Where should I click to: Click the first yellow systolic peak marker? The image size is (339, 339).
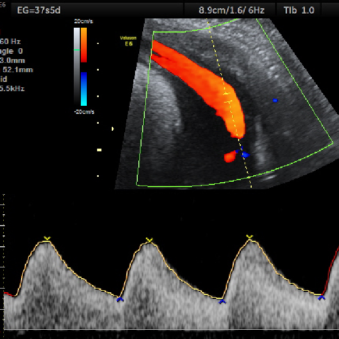[x=47, y=239]
